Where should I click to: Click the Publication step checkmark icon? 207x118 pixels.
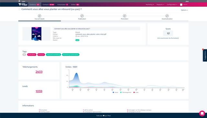pyautogui.click(x=82, y=16)
